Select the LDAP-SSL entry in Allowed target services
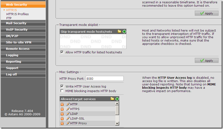The image size is (223, 129). pyautogui.click(x=88, y=119)
